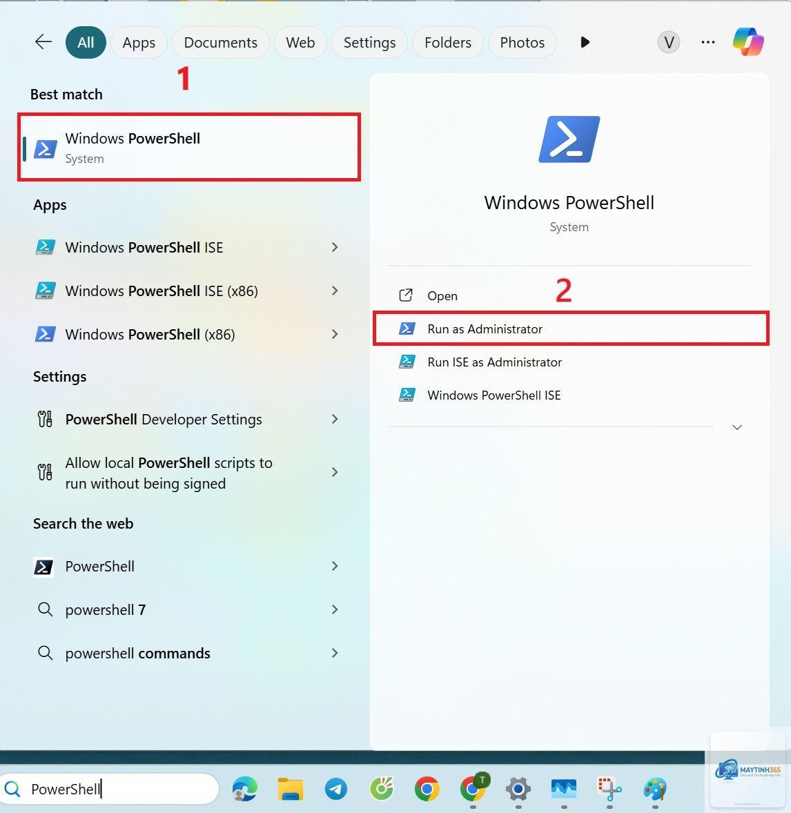791x813 pixels.
Task: Open Paint from the taskbar
Action: 655,789
